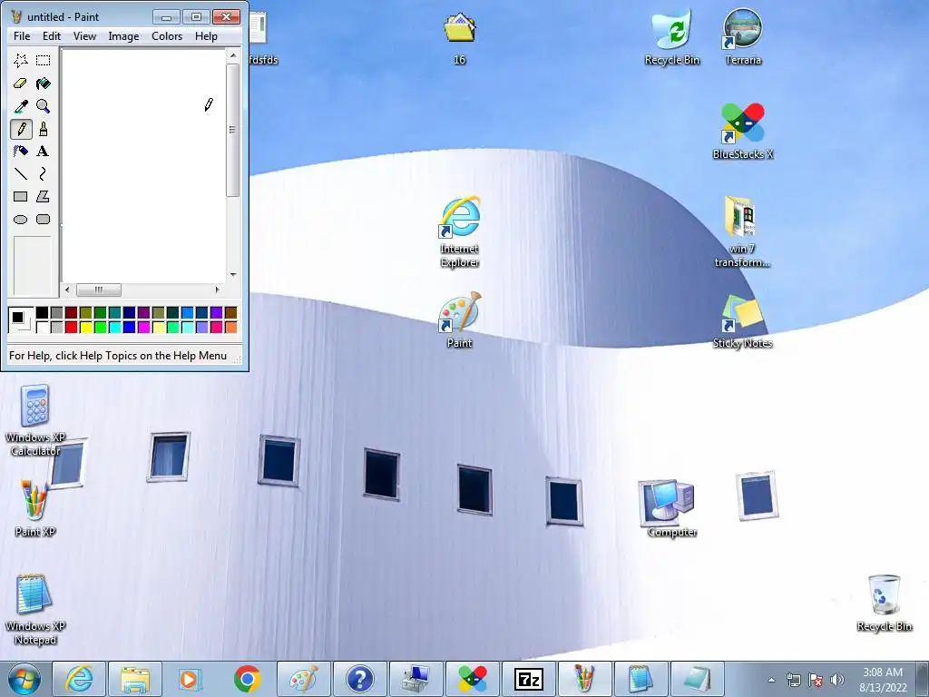Image resolution: width=929 pixels, height=697 pixels.
Task: Select the folder named 16 on desktop
Action: 460,39
